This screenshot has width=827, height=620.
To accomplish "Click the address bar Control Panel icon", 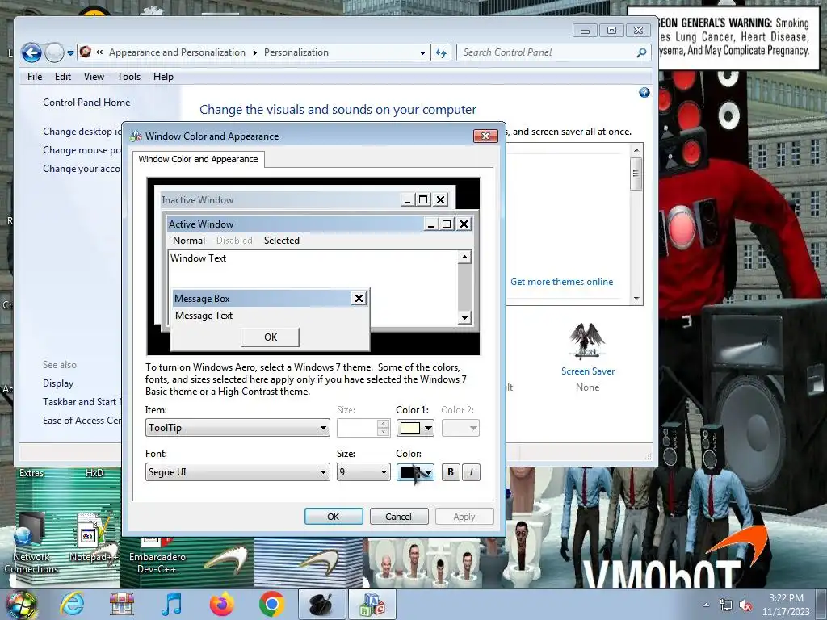I will 86,52.
